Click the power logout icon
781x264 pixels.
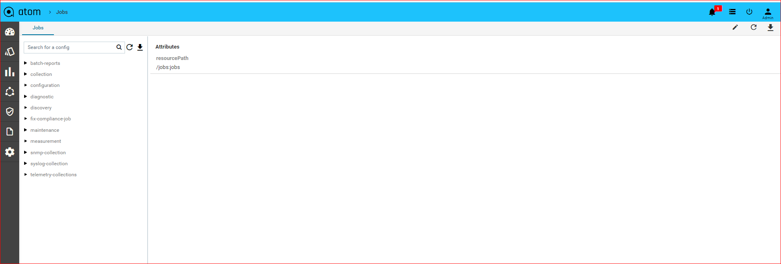click(x=749, y=12)
